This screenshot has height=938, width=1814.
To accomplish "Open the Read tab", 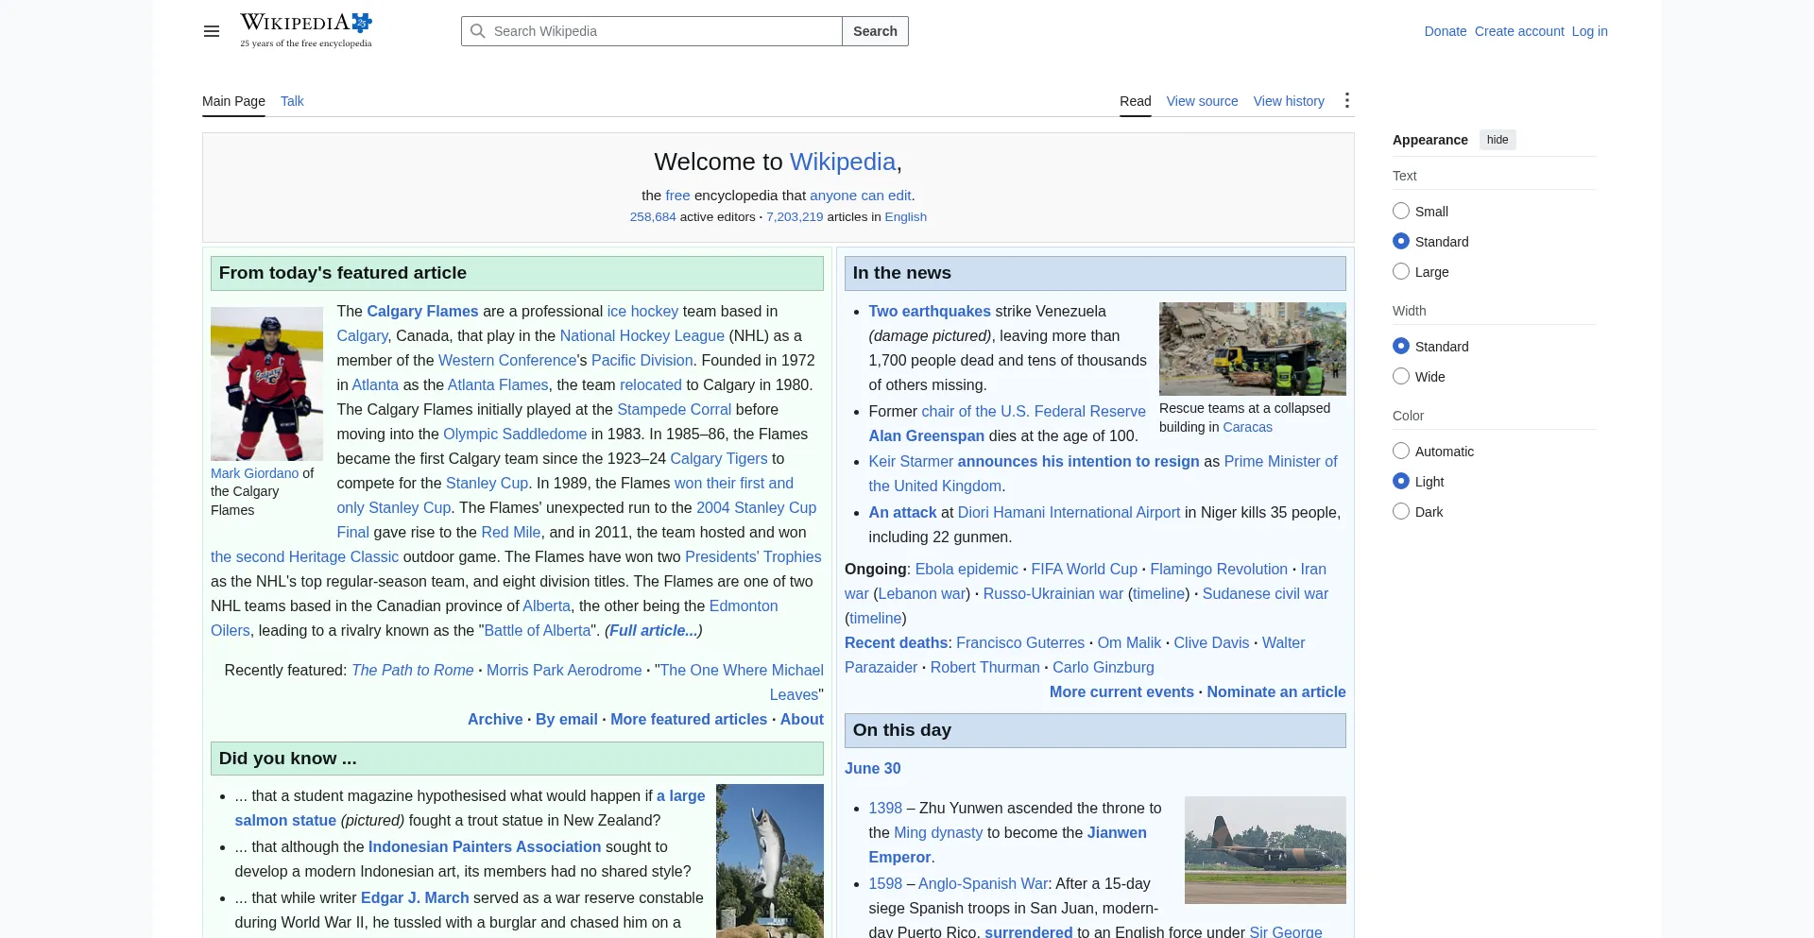I will 1136,101.
